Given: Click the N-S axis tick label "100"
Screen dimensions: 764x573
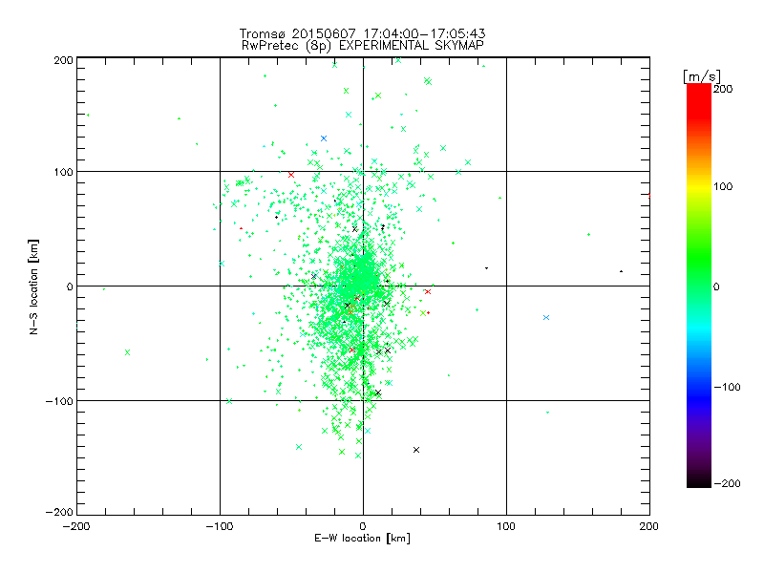Looking at the screenshot, I should click(x=64, y=172).
